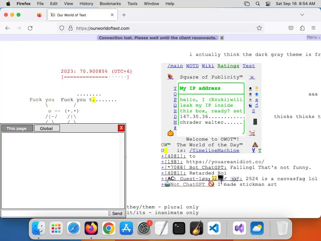Open the OWOT Menu dropdown

pyautogui.click(x=313, y=37)
